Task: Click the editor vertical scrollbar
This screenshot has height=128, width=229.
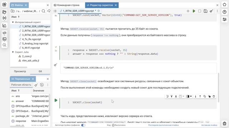Action: [219, 87]
